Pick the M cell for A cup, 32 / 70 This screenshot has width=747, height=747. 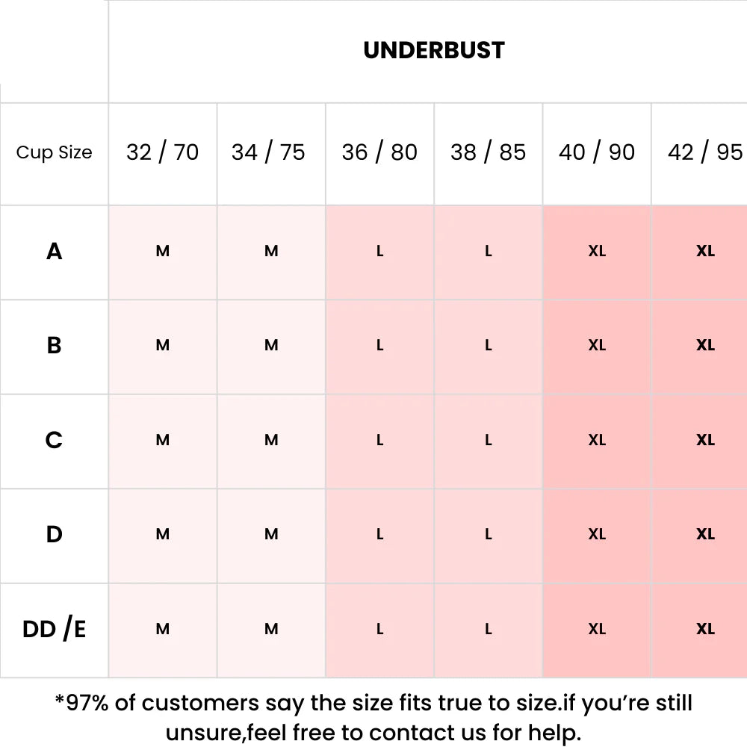click(x=163, y=252)
